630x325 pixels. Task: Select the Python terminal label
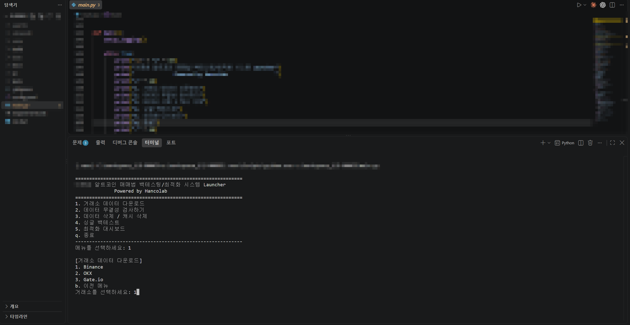pos(564,143)
